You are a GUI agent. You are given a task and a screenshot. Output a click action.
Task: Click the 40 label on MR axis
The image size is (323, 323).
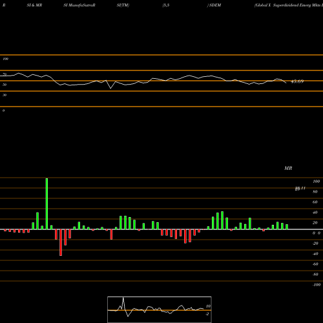315,213
